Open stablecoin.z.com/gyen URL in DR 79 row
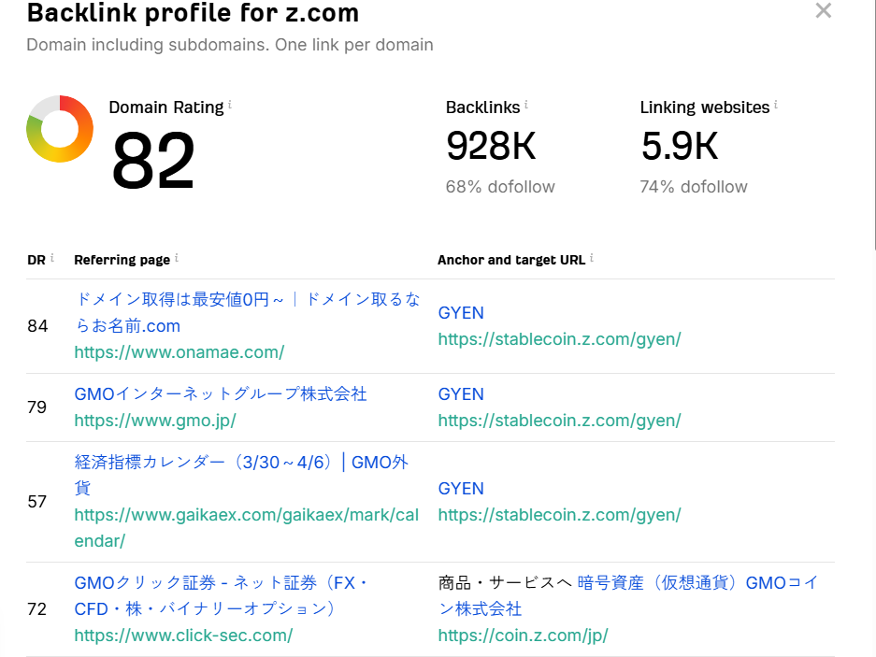 pyautogui.click(x=559, y=421)
